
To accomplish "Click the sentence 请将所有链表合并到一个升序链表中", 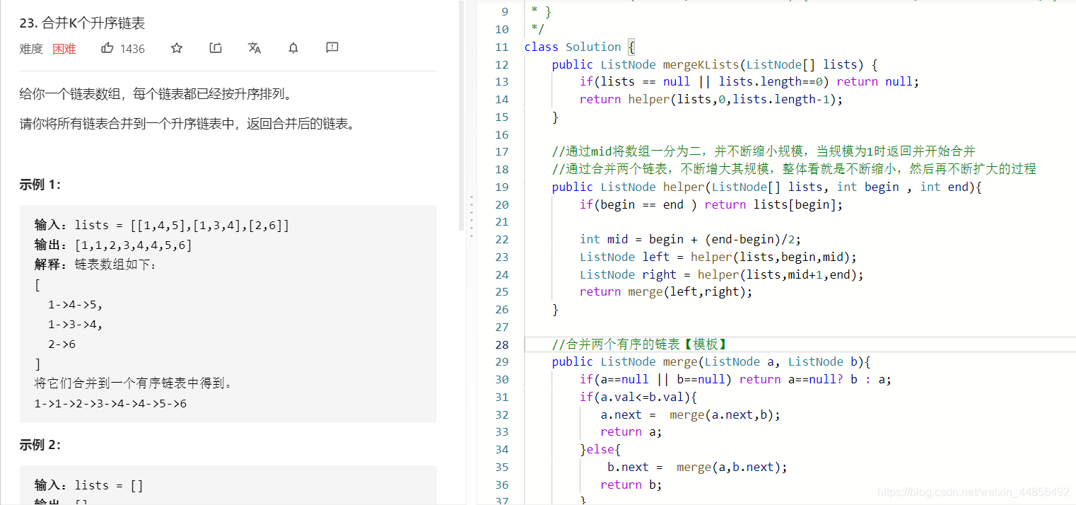I will pyautogui.click(x=187, y=124).
